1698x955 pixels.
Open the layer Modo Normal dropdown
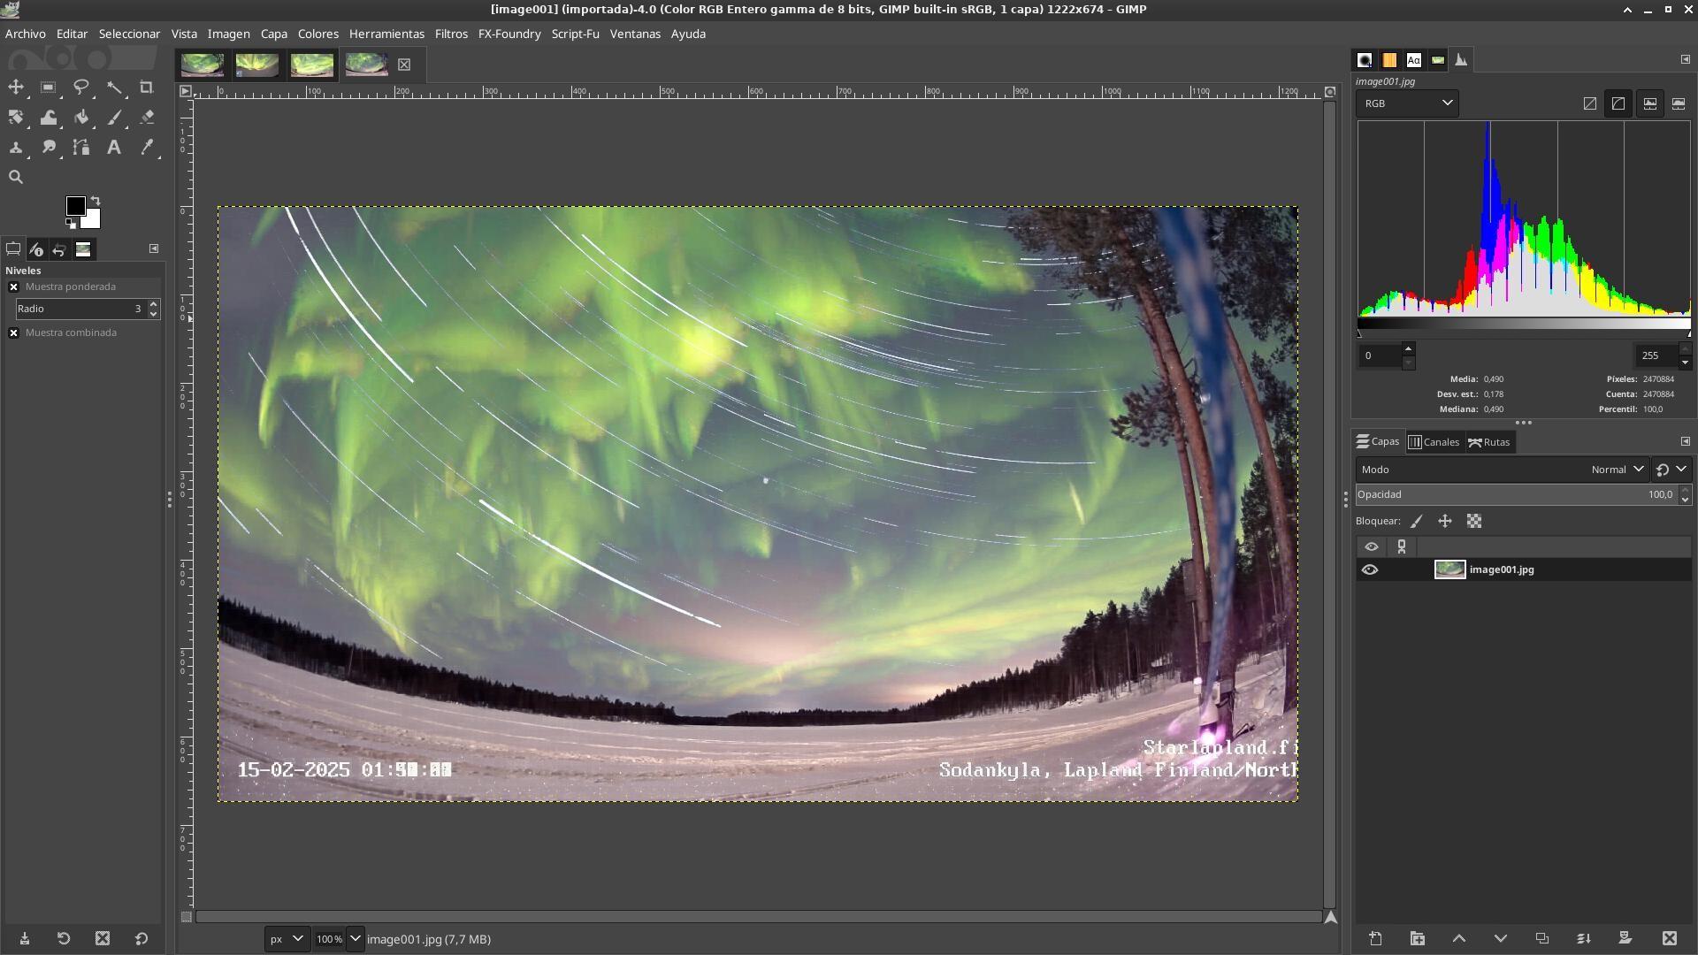tap(1502, 470)
